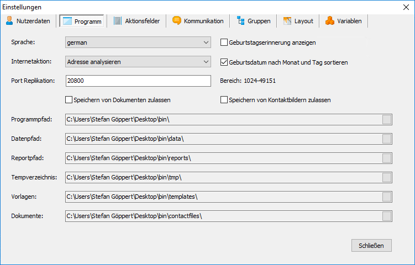Click the Reportpfad path text field

pyautogui.click(x=221, y=158)
